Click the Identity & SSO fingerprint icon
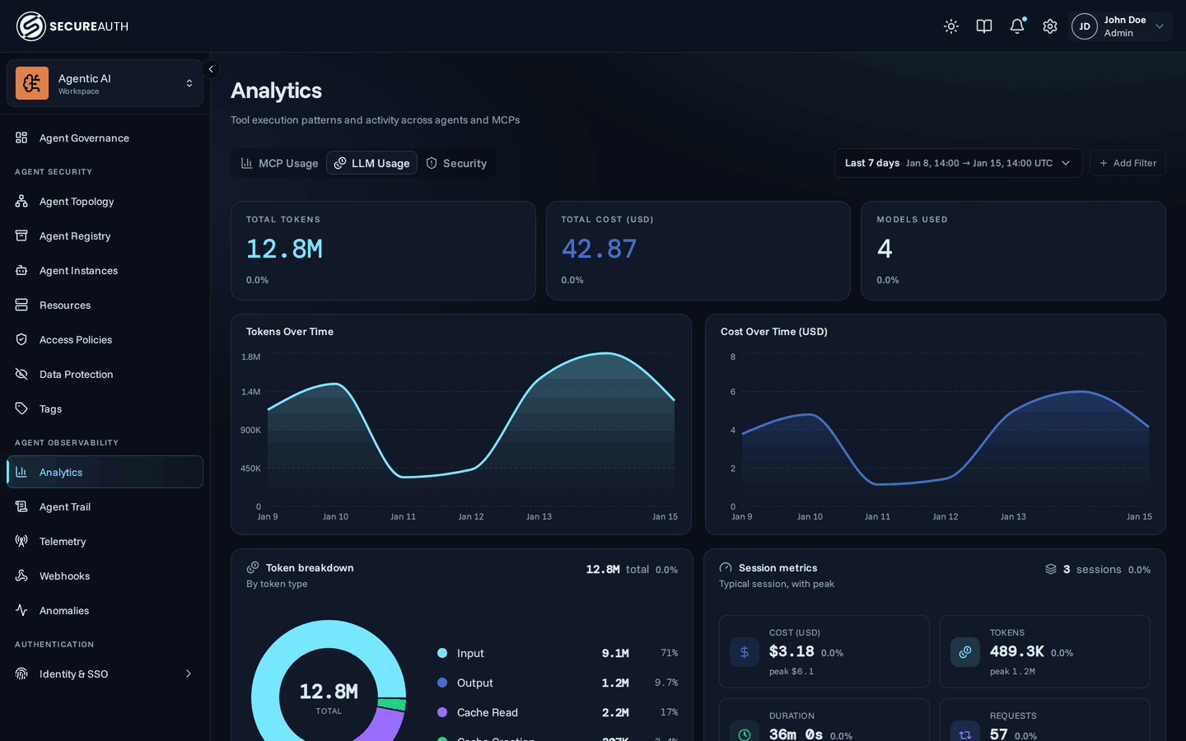Screen dimensions: 1186x741 [21, 673]
